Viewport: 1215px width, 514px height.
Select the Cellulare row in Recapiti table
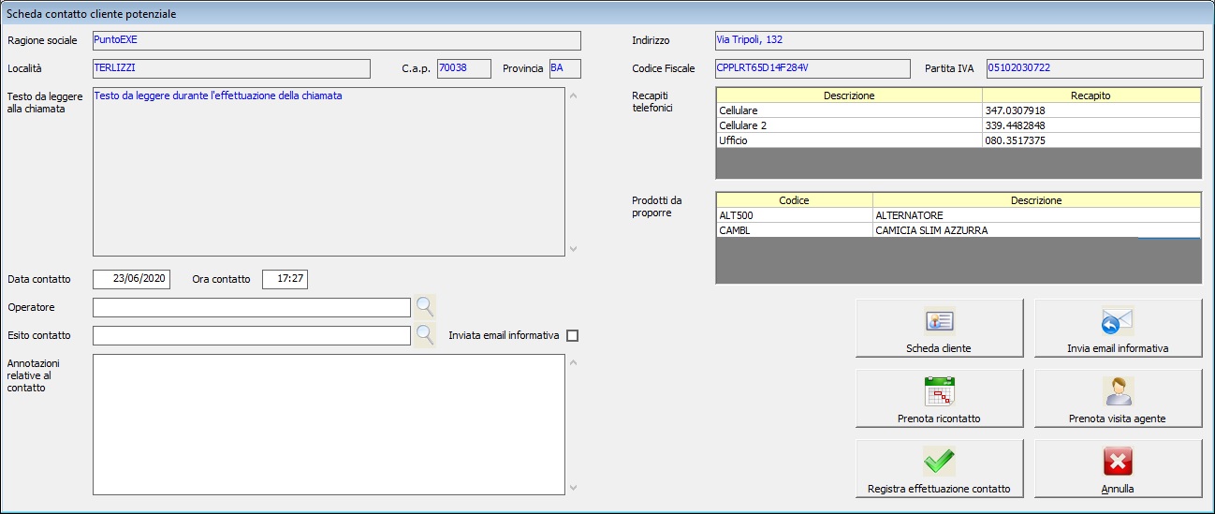[x=959, y=110]
